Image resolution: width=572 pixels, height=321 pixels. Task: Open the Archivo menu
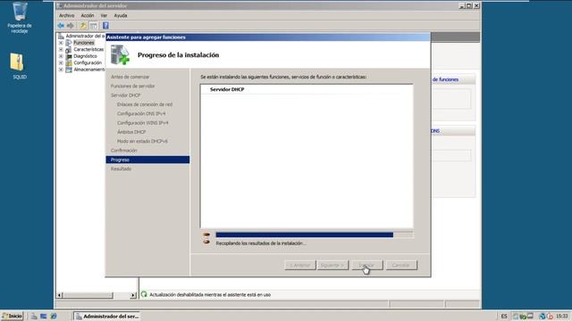(x=67, y=16)
